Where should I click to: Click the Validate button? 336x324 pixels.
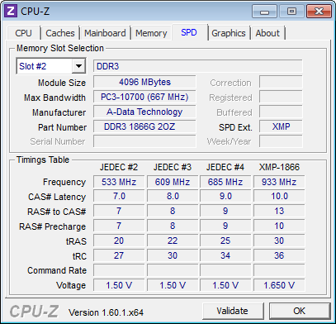point(233,311)
